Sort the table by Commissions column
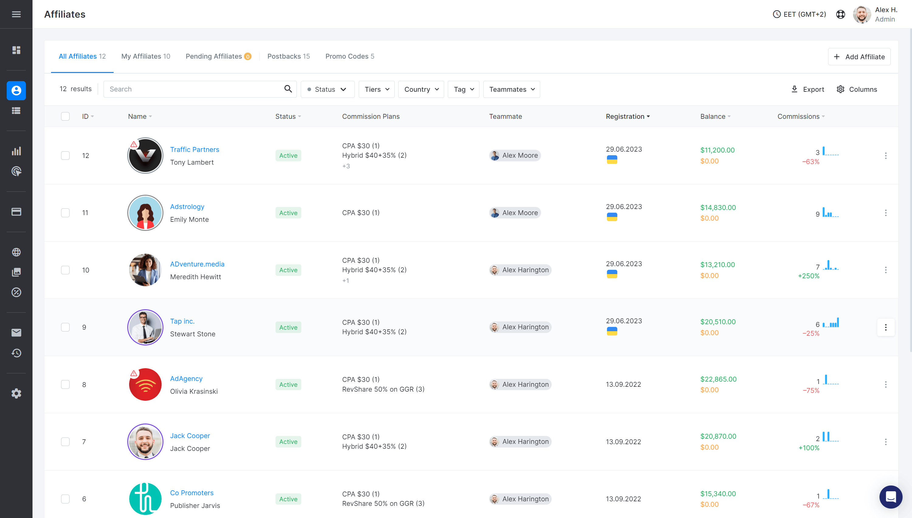912x518 pixels. (801, 116)
